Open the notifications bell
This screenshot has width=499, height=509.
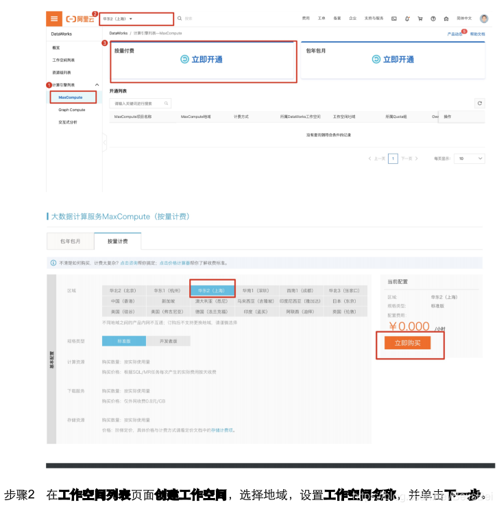(407, 19)
